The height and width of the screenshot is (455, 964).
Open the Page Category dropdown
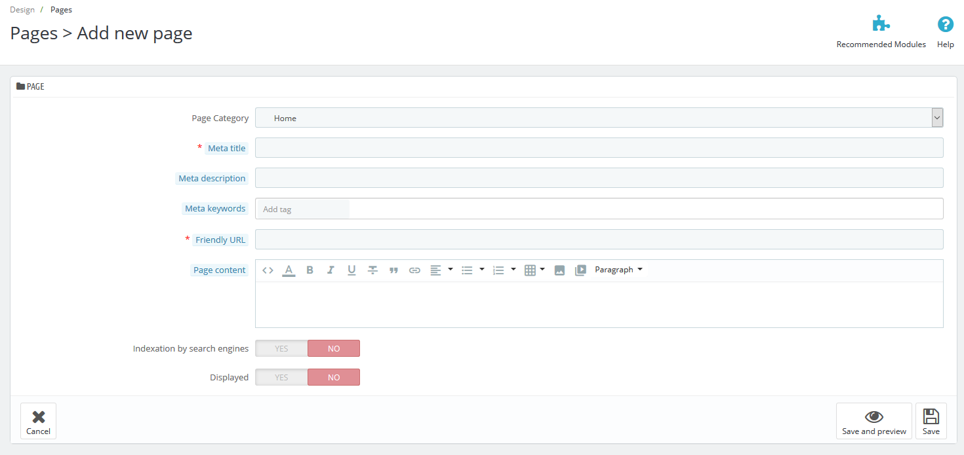599,118
